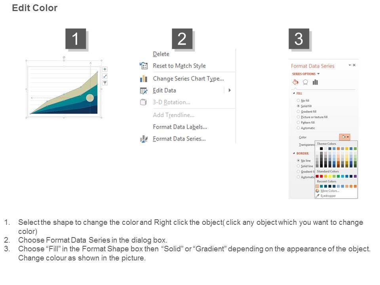380x285 pixels.
Task: Open More Colors dialog
Action: [329, 191]
